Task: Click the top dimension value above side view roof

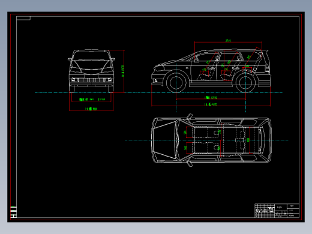Action: [228, 41]
